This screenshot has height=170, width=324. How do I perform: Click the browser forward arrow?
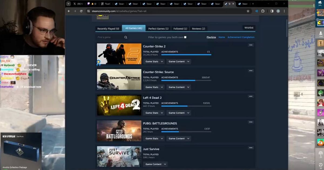(75, 11)
